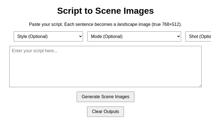Click the 'Enter your script here...' placeholder

click(35, 51)
